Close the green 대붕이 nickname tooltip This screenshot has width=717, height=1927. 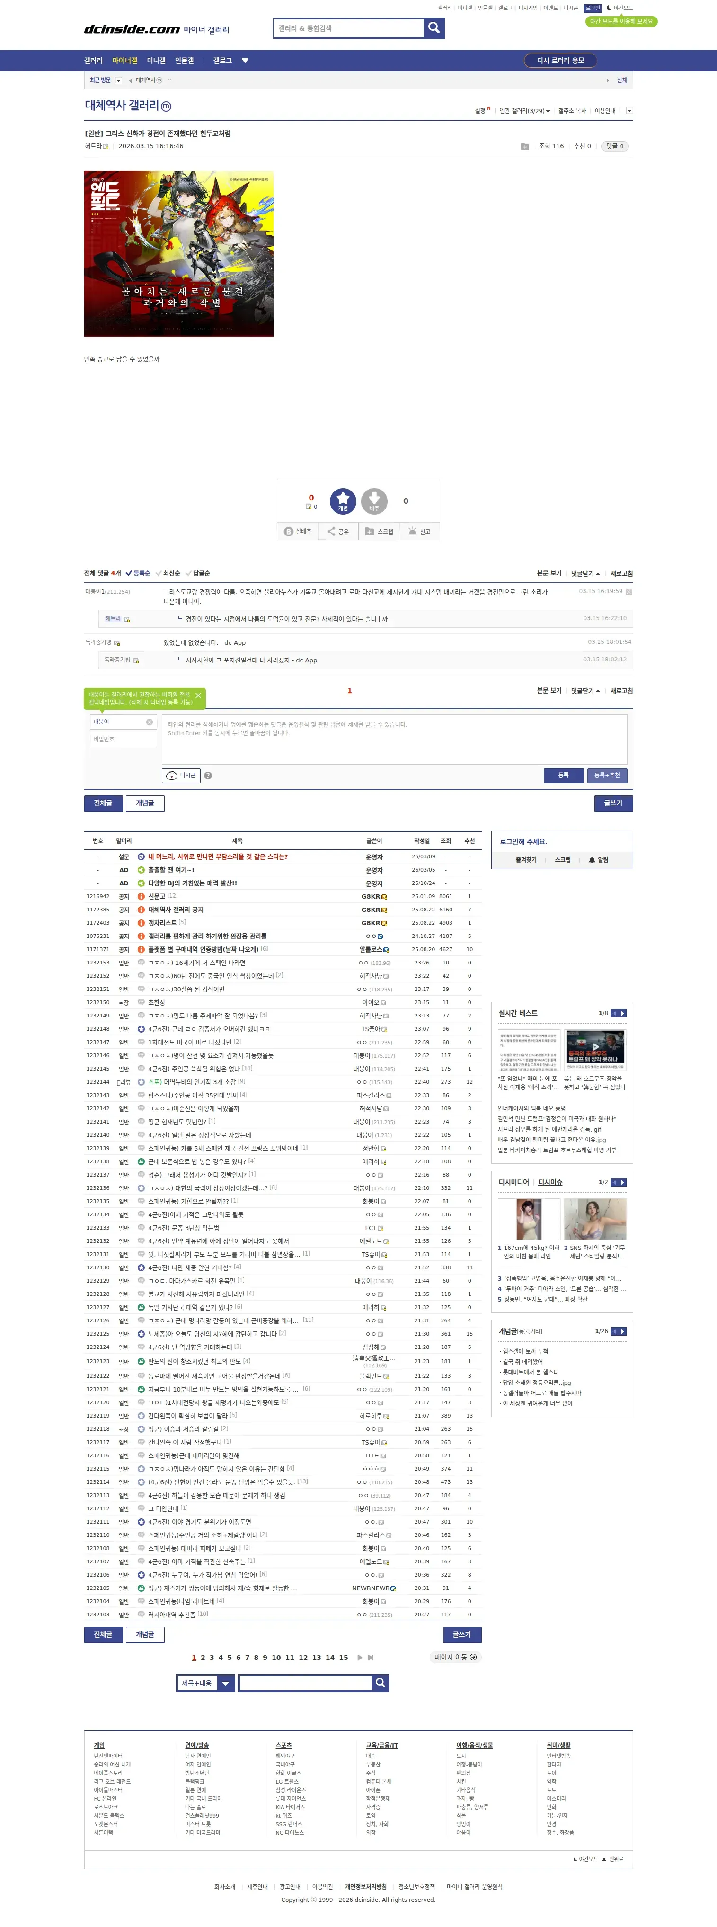coord(198,696)
